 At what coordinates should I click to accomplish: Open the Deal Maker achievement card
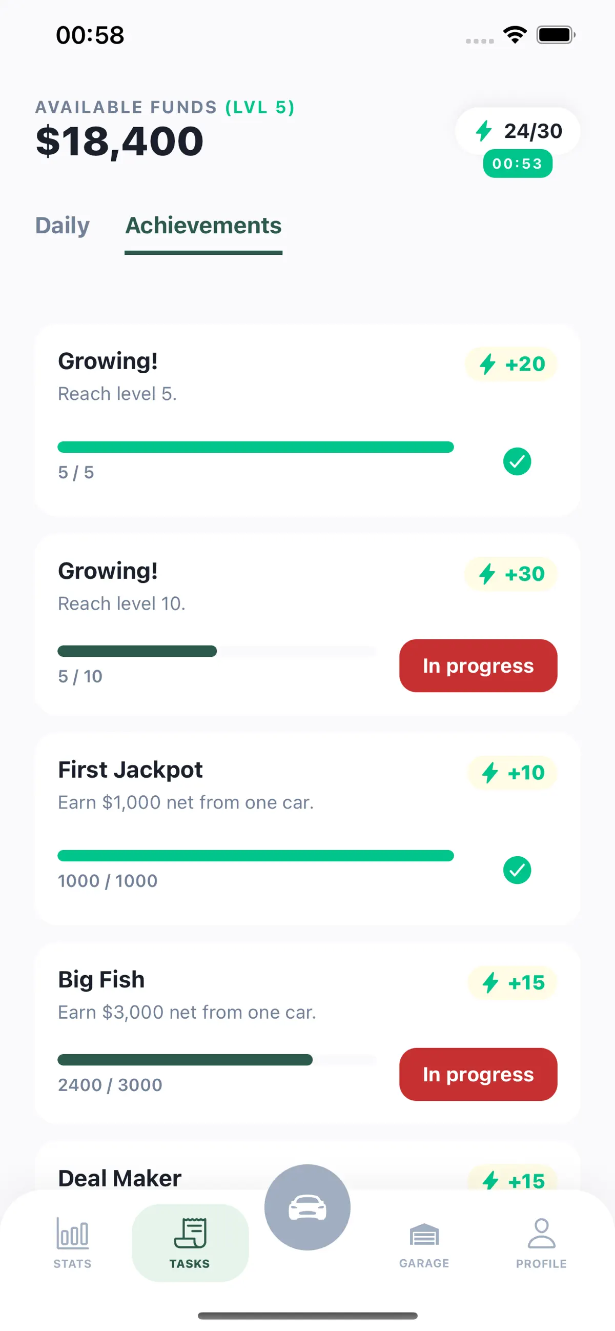click(x=307, y=1169)
